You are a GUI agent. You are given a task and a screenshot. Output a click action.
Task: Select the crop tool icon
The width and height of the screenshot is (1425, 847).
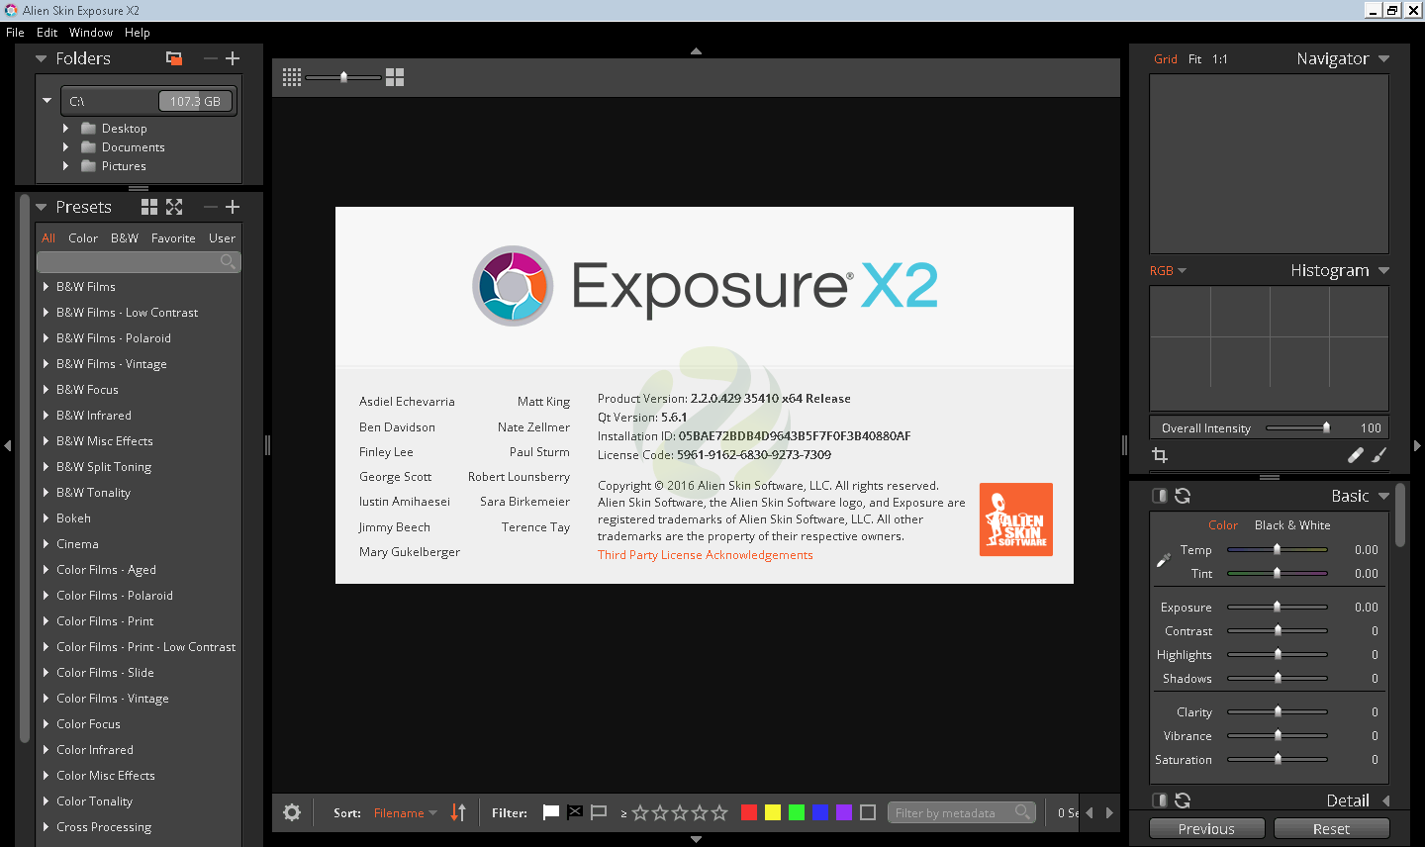[1160, 455]
